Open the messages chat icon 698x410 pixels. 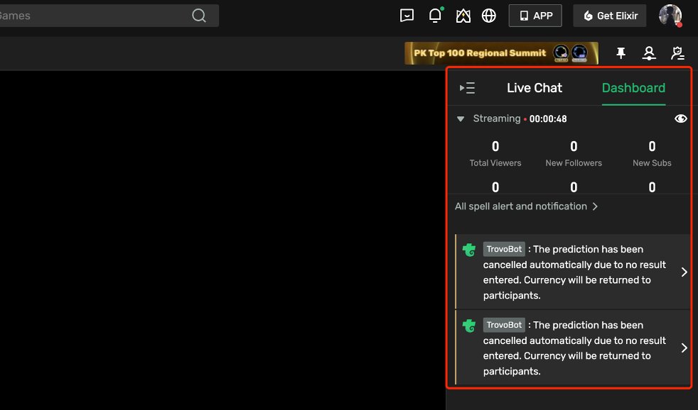tap(407, 16)
